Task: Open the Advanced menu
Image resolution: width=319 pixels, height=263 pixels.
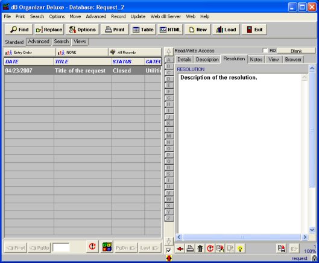Action: pyautogui.click(x=96, y=16)
